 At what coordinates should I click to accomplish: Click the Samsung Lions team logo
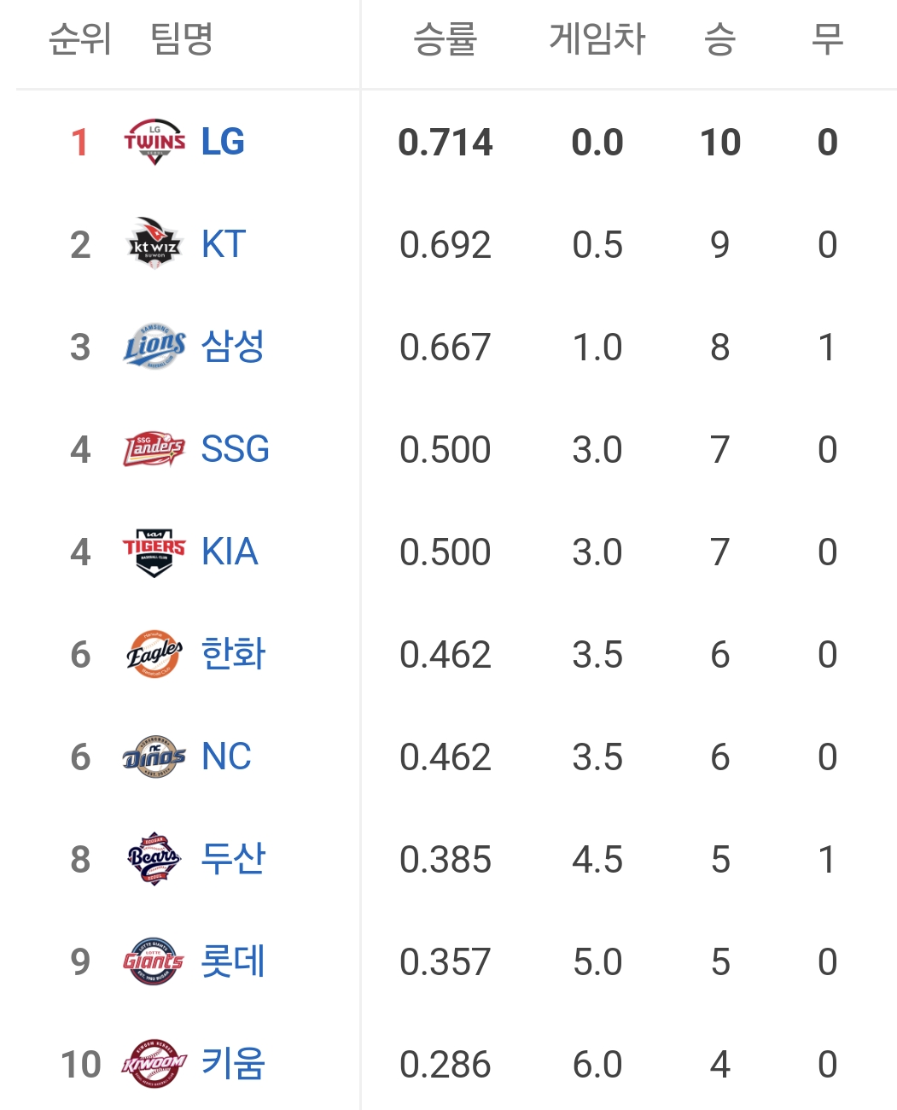(154, 347)
